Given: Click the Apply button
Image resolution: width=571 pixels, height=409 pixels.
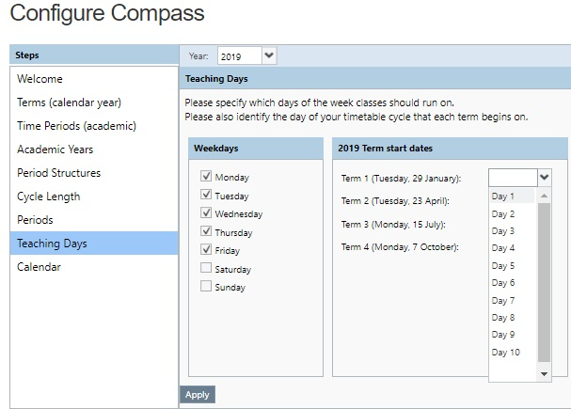Looking at the screenshot, I should coord(198,395).
